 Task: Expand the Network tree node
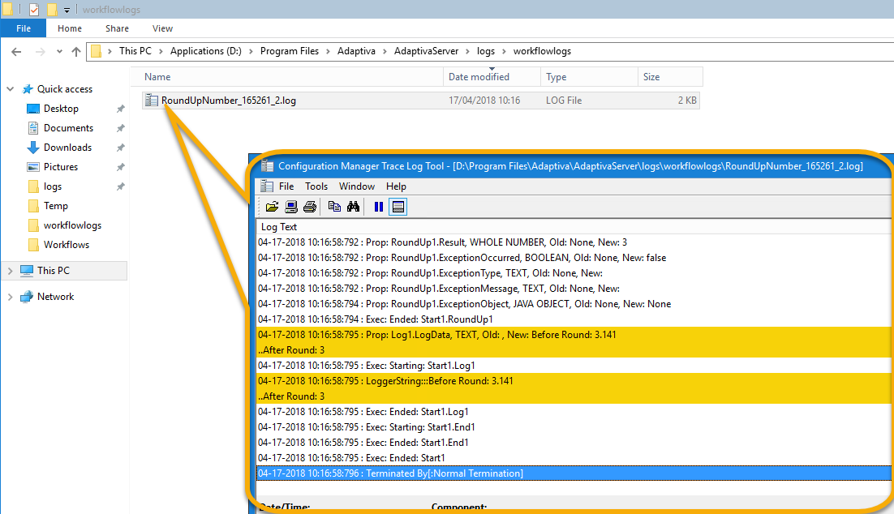pyautogui.click(x=11, y=296)
